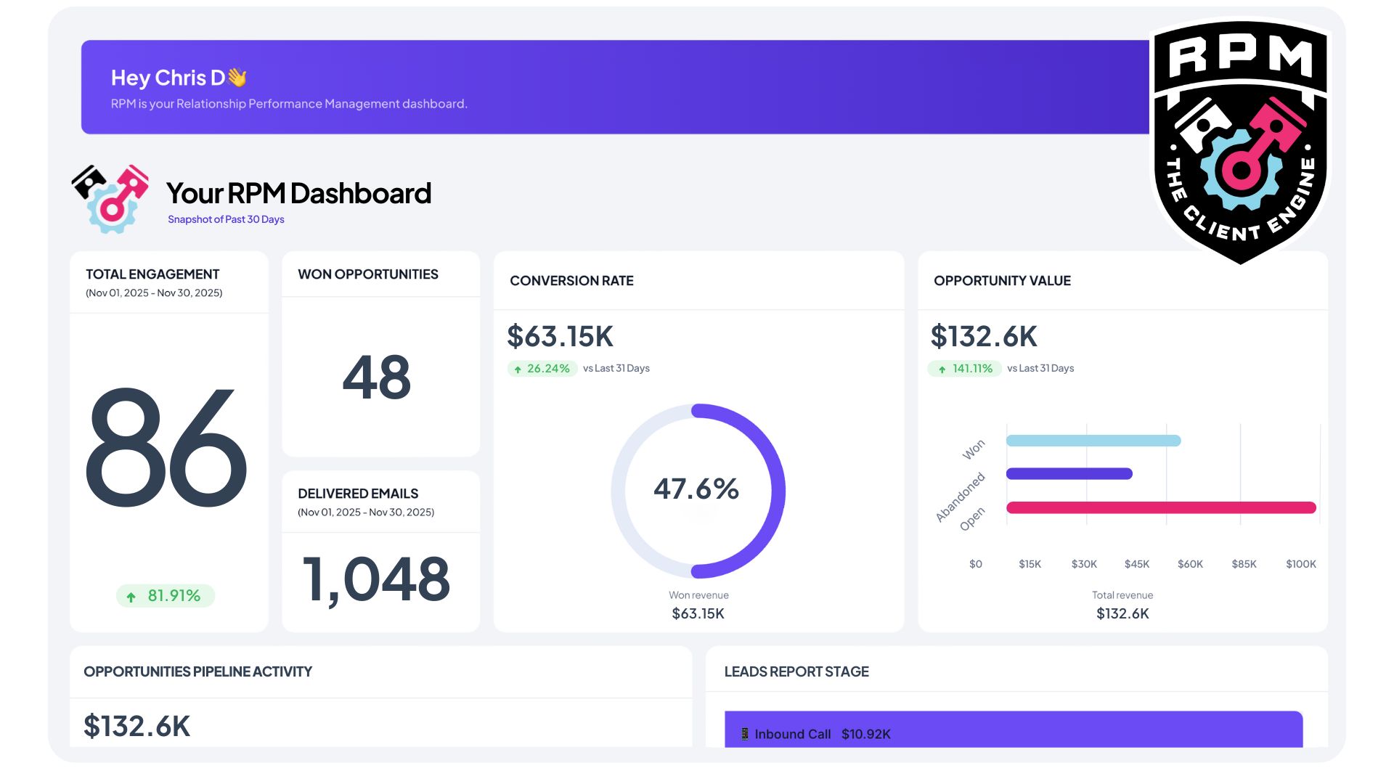Click the phone icon next to Inbound Call
Image resolution: width=1394 pixels, height=784 pixels.
coord(743,734)
